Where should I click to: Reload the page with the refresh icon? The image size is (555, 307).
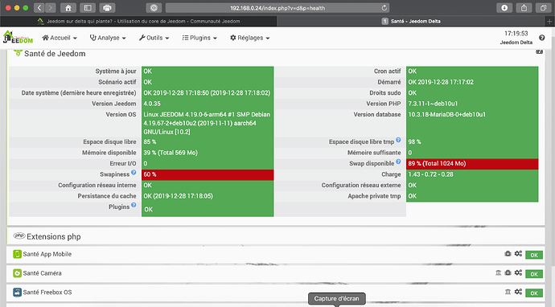384,8
